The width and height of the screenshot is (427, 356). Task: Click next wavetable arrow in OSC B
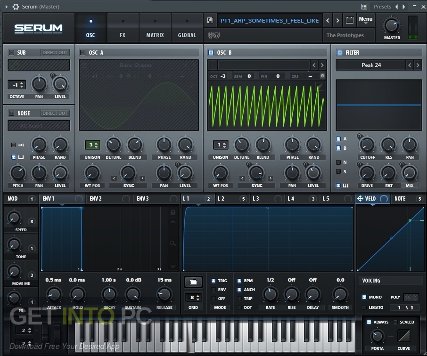(322, 65)
